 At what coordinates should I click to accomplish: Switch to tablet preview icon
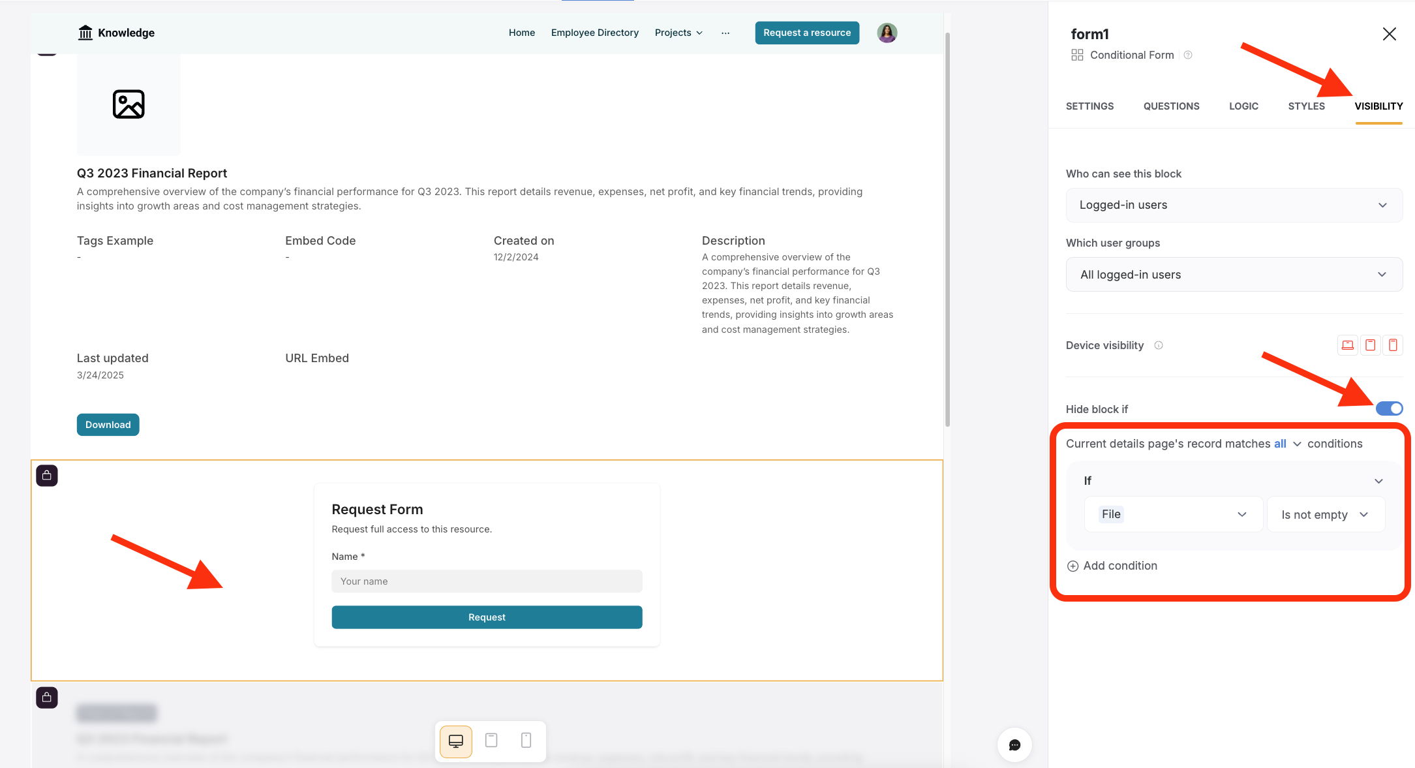coord(491,740)
